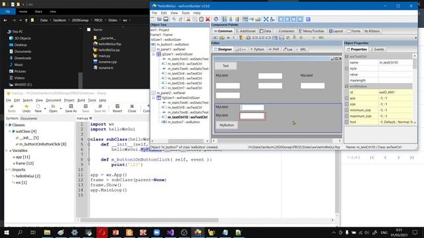Switch to Additional palette tab
The width and height of the screenshot is (424, 238).
[246, 31]
